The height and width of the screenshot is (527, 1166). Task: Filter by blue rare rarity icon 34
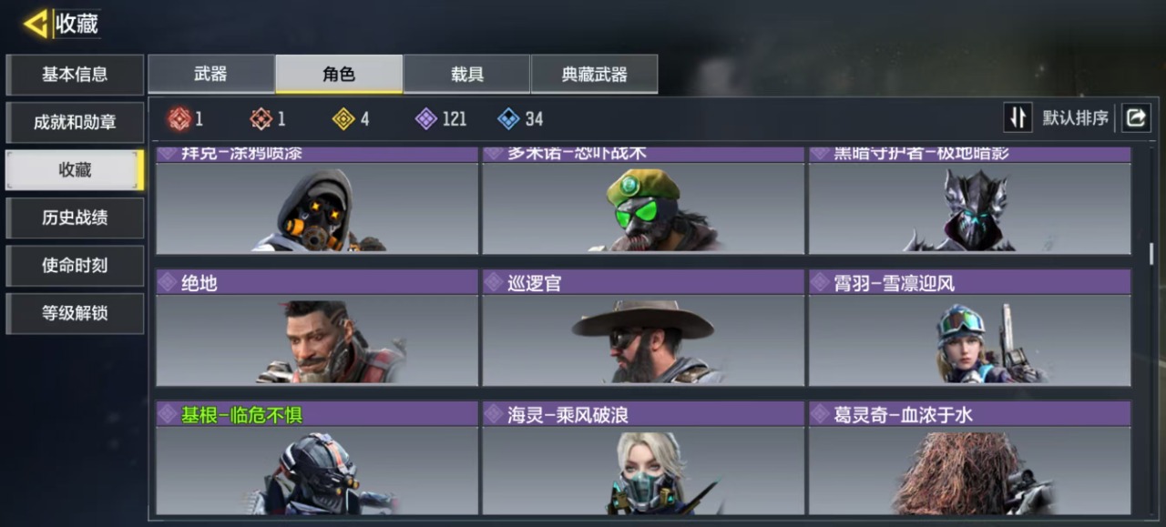point(508,118)
